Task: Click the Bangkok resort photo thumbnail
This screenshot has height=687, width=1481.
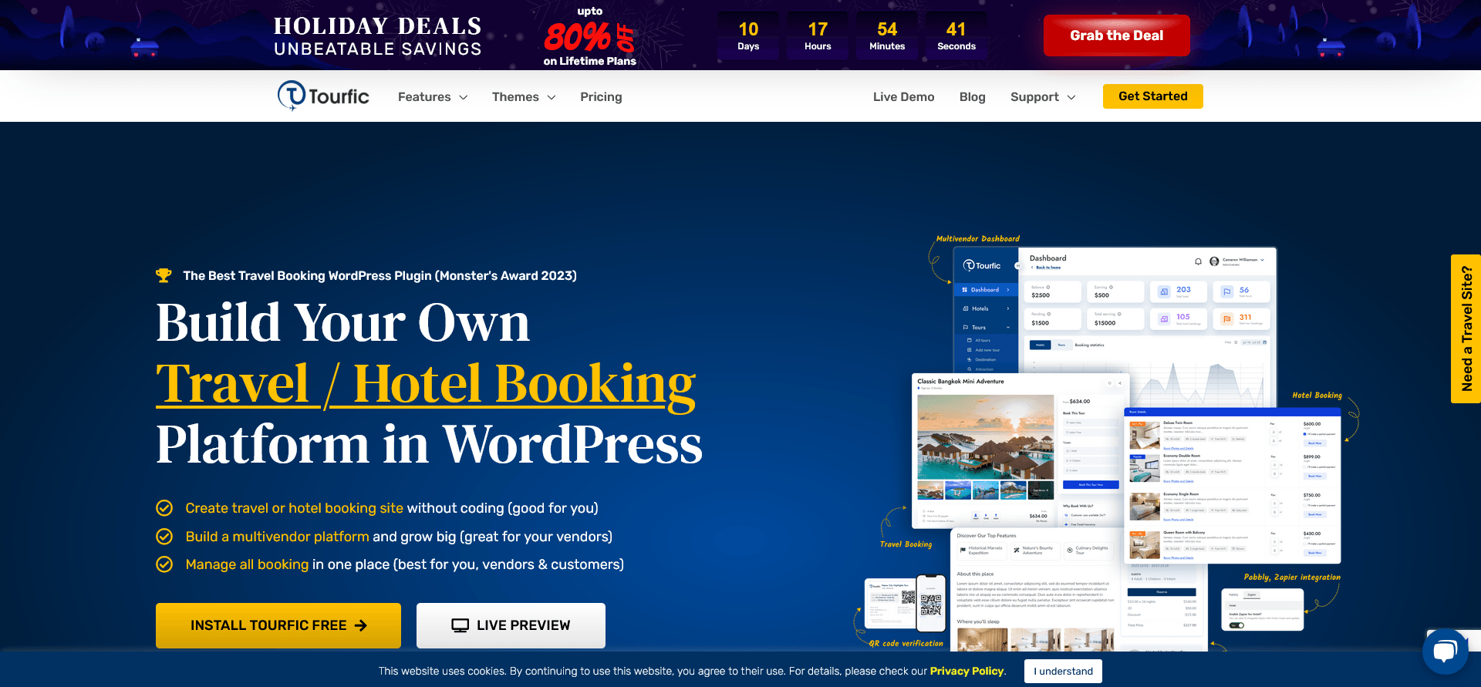Action: point(985,437)
